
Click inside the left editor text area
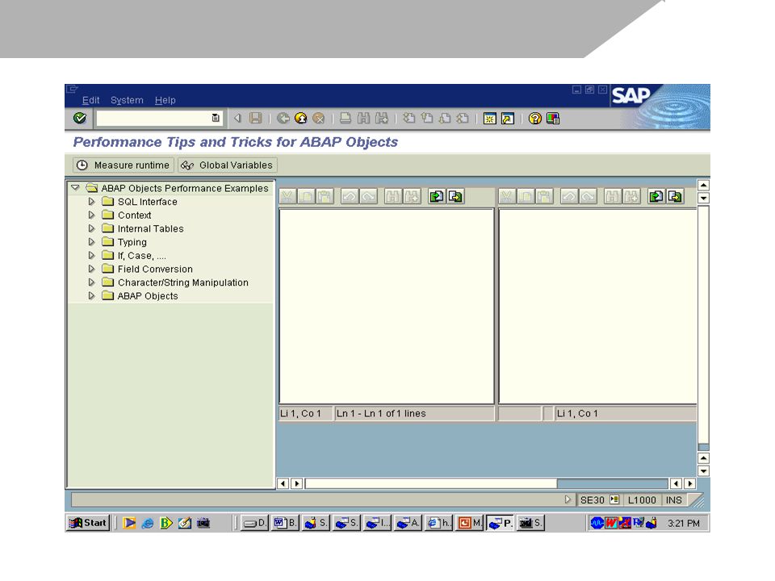pyautogui.click(x=387, y=306)
